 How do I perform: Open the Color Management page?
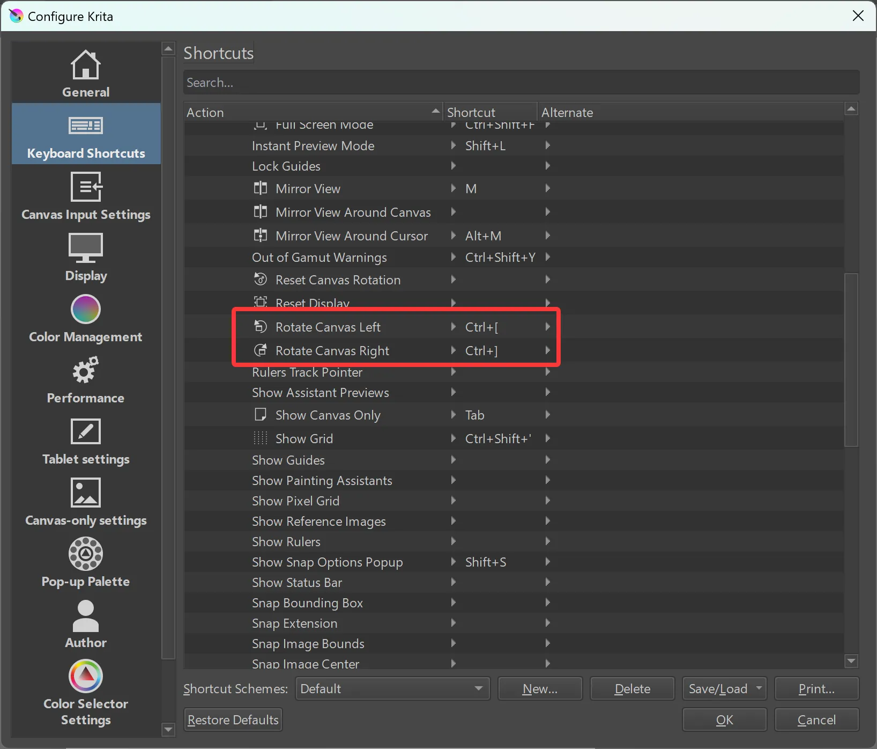(86, 318)
